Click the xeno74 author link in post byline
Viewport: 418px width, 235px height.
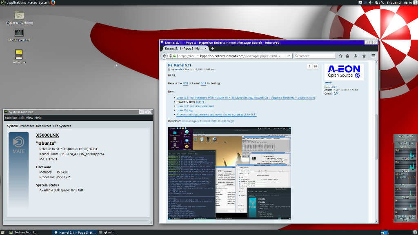(x=178, y=69)
